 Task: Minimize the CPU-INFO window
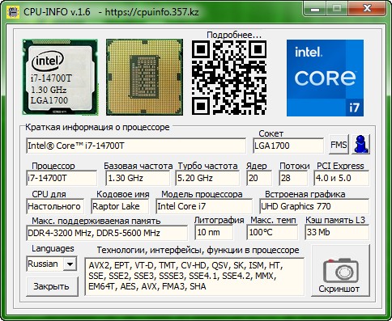314,9
